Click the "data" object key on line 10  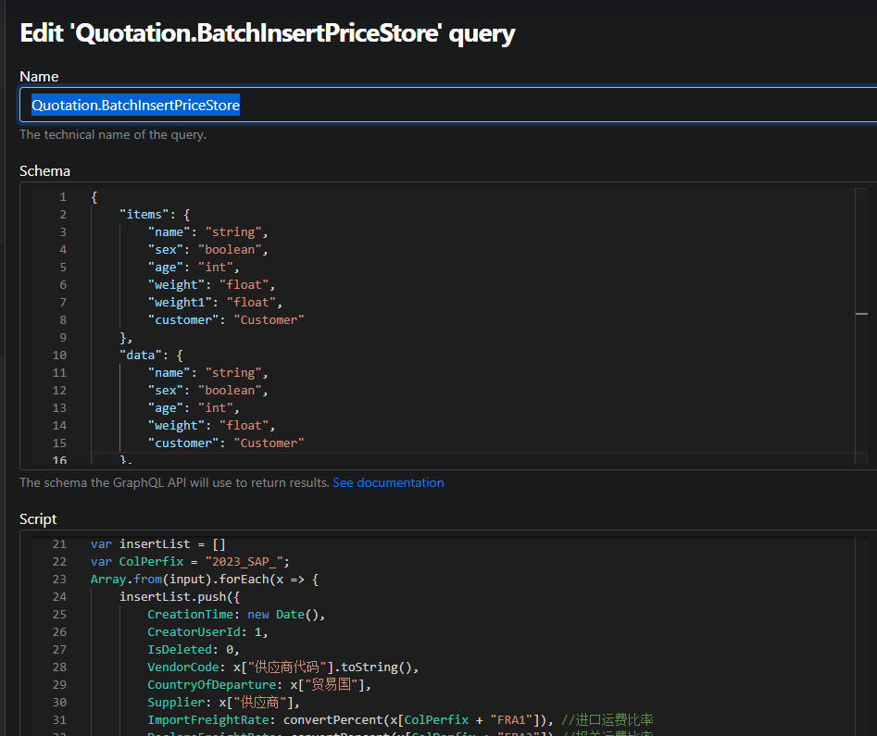[141, 355]
